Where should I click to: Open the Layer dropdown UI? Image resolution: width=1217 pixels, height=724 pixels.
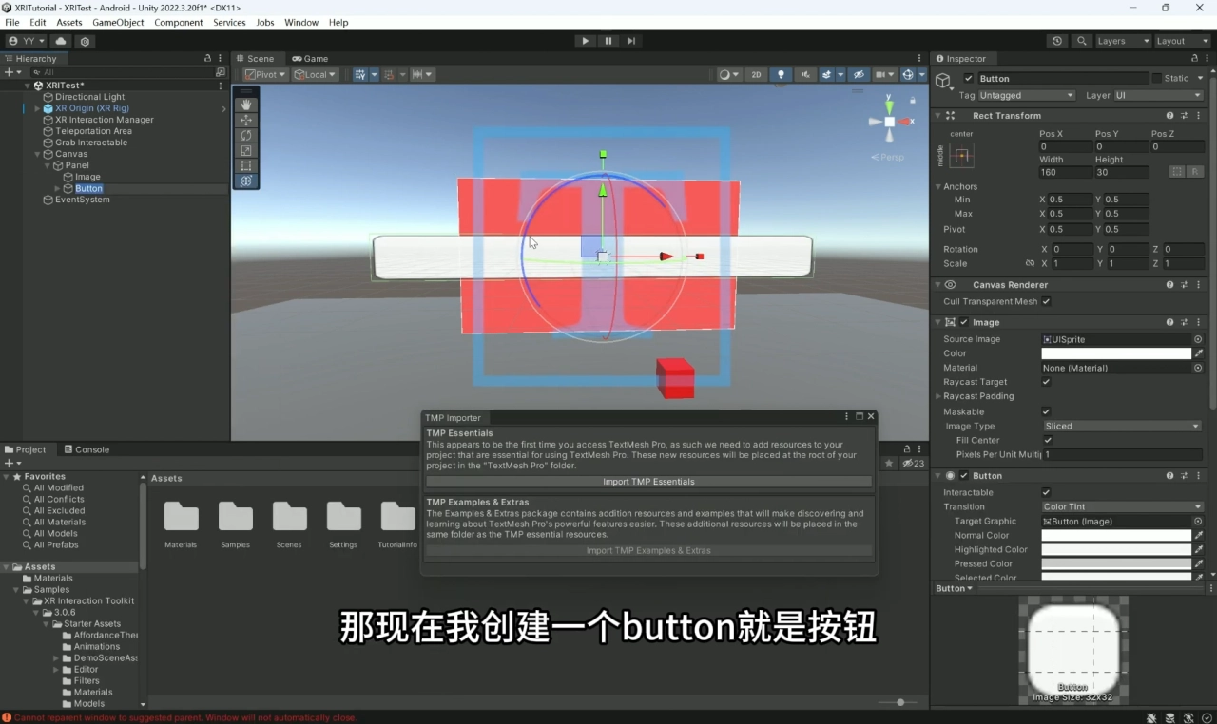click(1158, 95)
